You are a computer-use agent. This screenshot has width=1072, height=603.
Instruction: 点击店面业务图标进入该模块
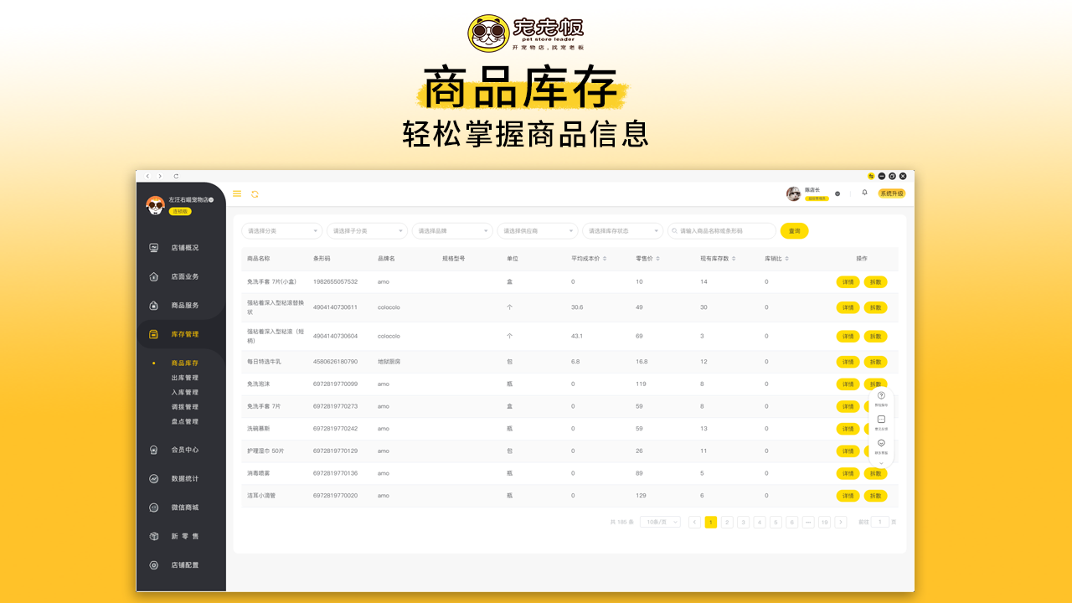tap(153, 276)
